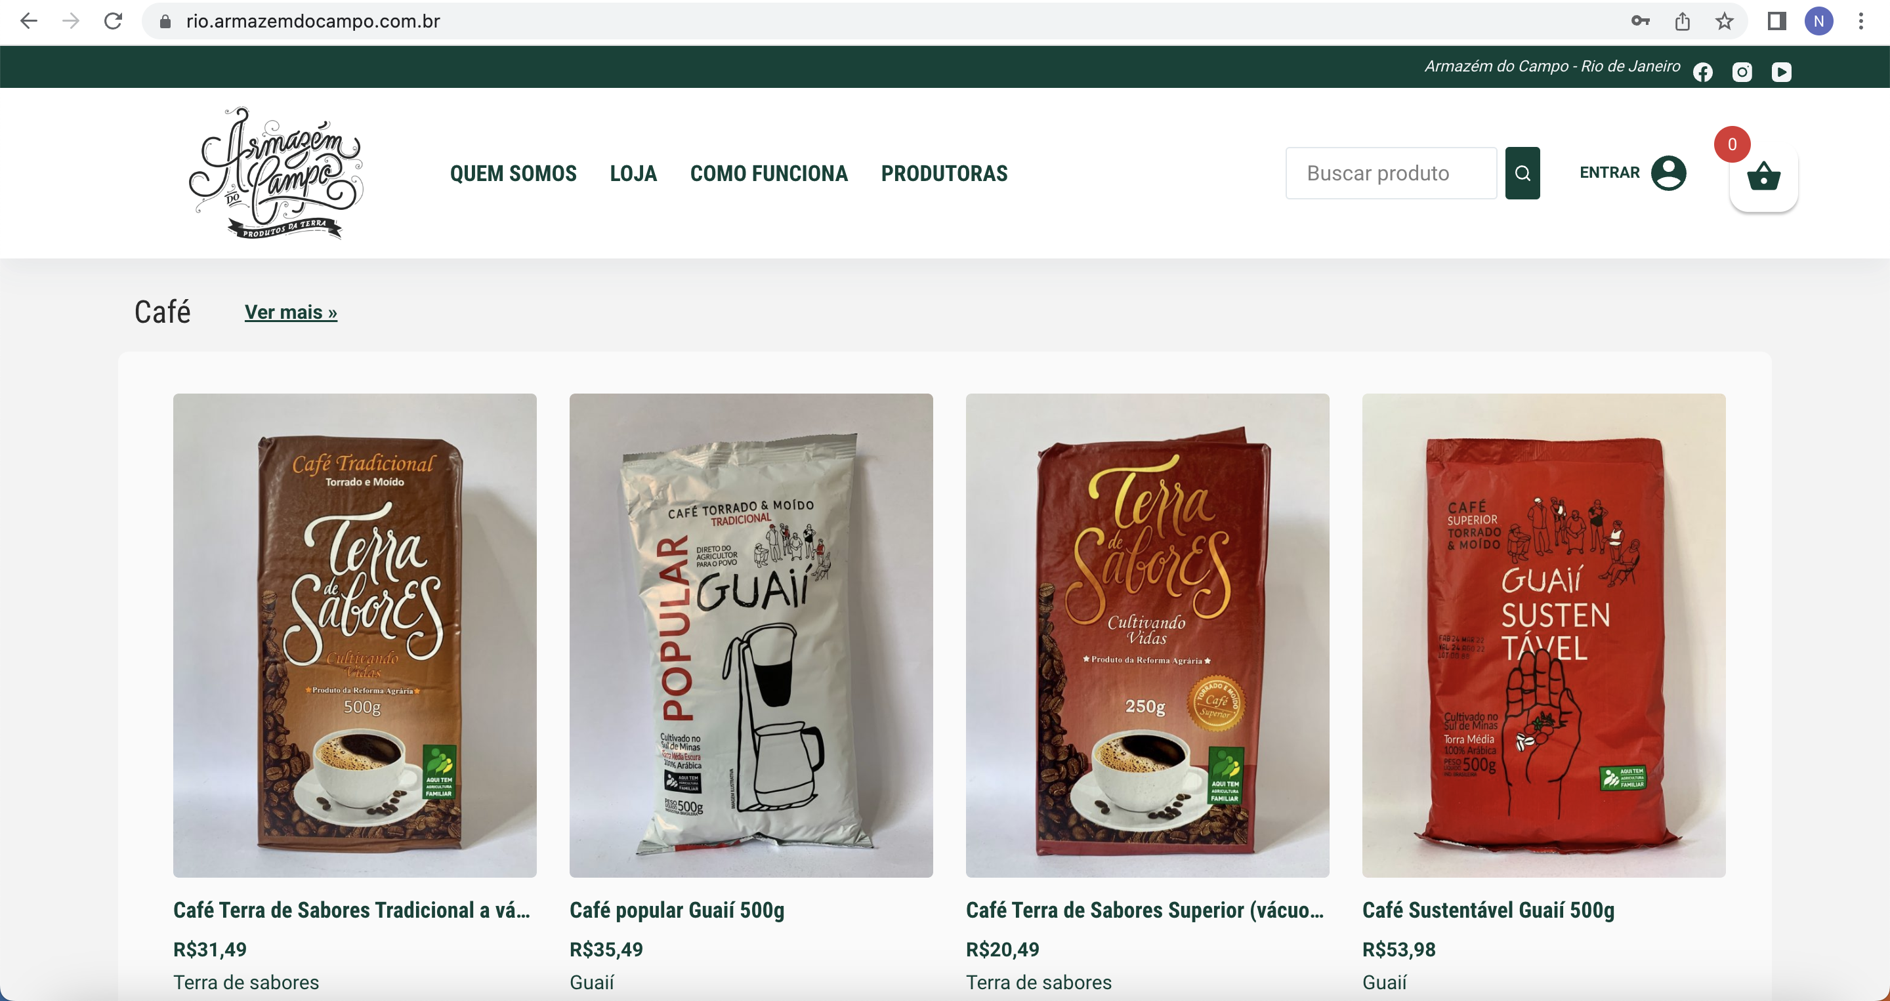Open the saved passwords key icon
The width and height of the screenshot is (1890, 1001).
(1641, 21)
